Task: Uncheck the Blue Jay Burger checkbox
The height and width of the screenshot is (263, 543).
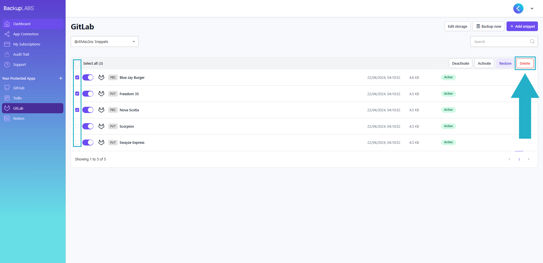Action: pos(77,77)
